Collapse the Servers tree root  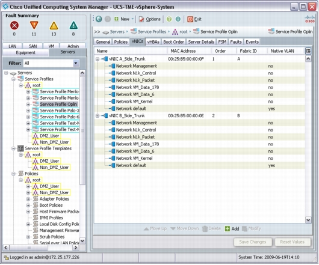pyautogui.click(x=6, y=73)
